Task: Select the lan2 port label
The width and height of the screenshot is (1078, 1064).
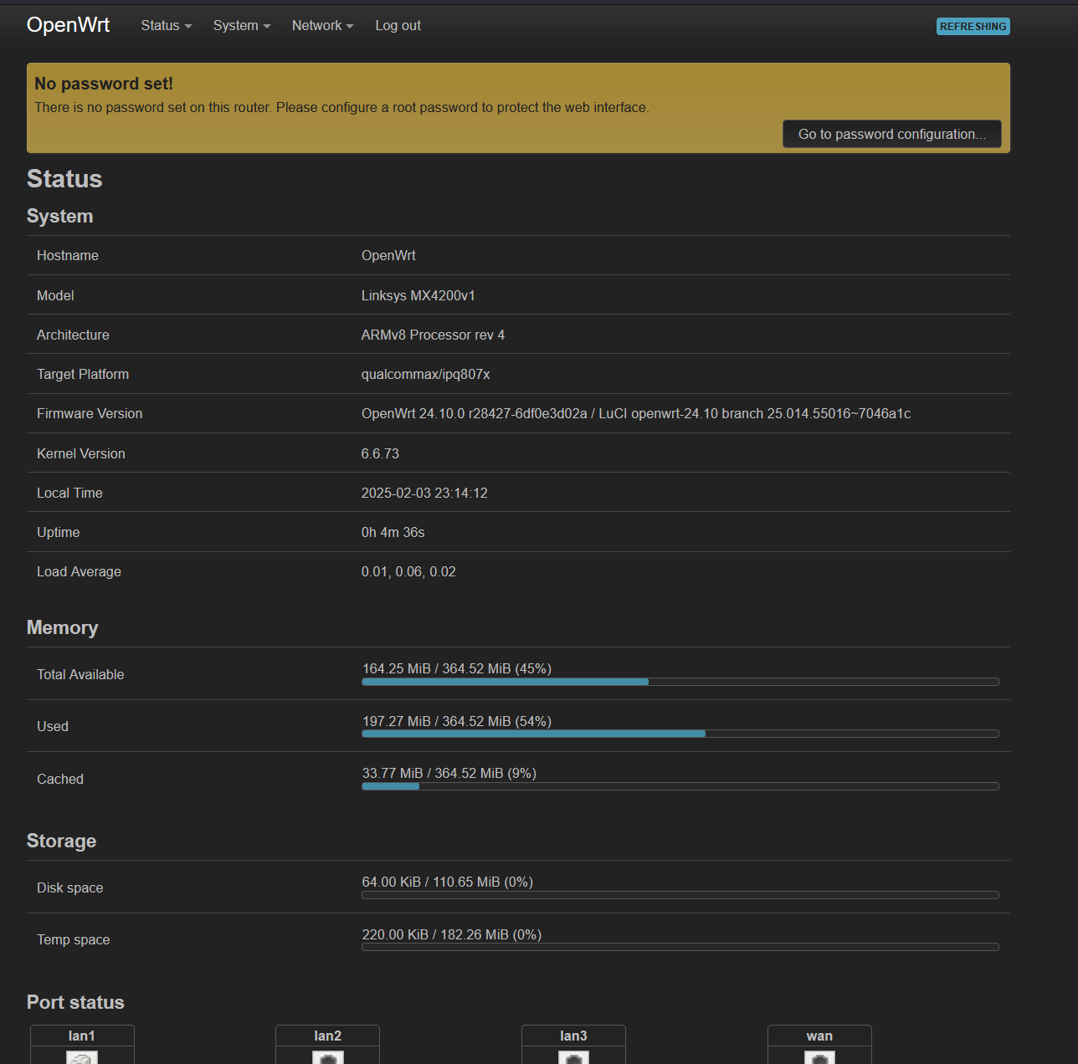Action: pyautogui.click(x=327, y=1036)
